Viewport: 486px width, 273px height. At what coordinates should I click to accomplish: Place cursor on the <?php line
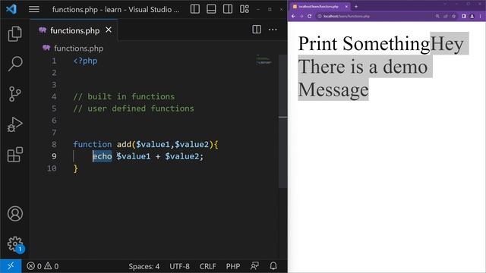(x=85, y=61)
